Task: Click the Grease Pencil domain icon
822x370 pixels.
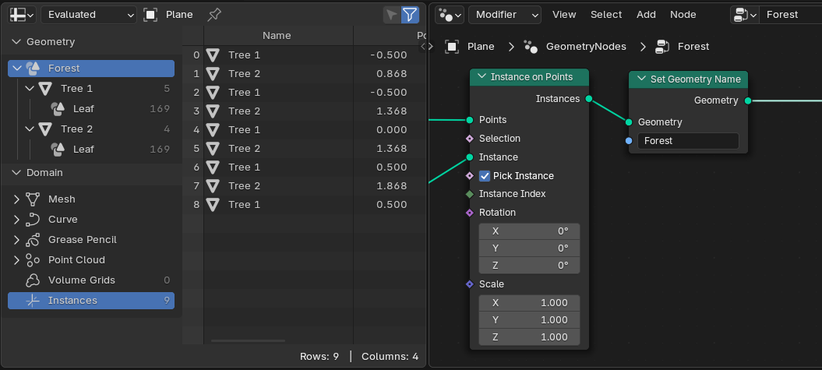Action: pyautogui.click(x=33, y=240)
